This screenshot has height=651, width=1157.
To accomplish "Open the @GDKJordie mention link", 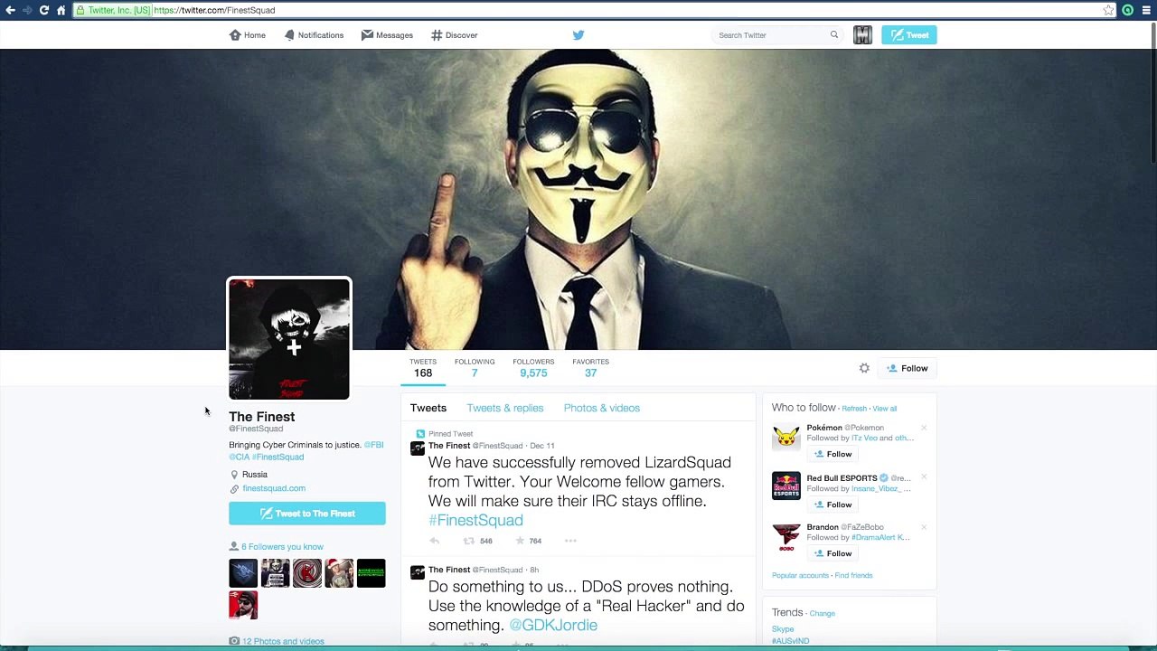I will point(553,625).
